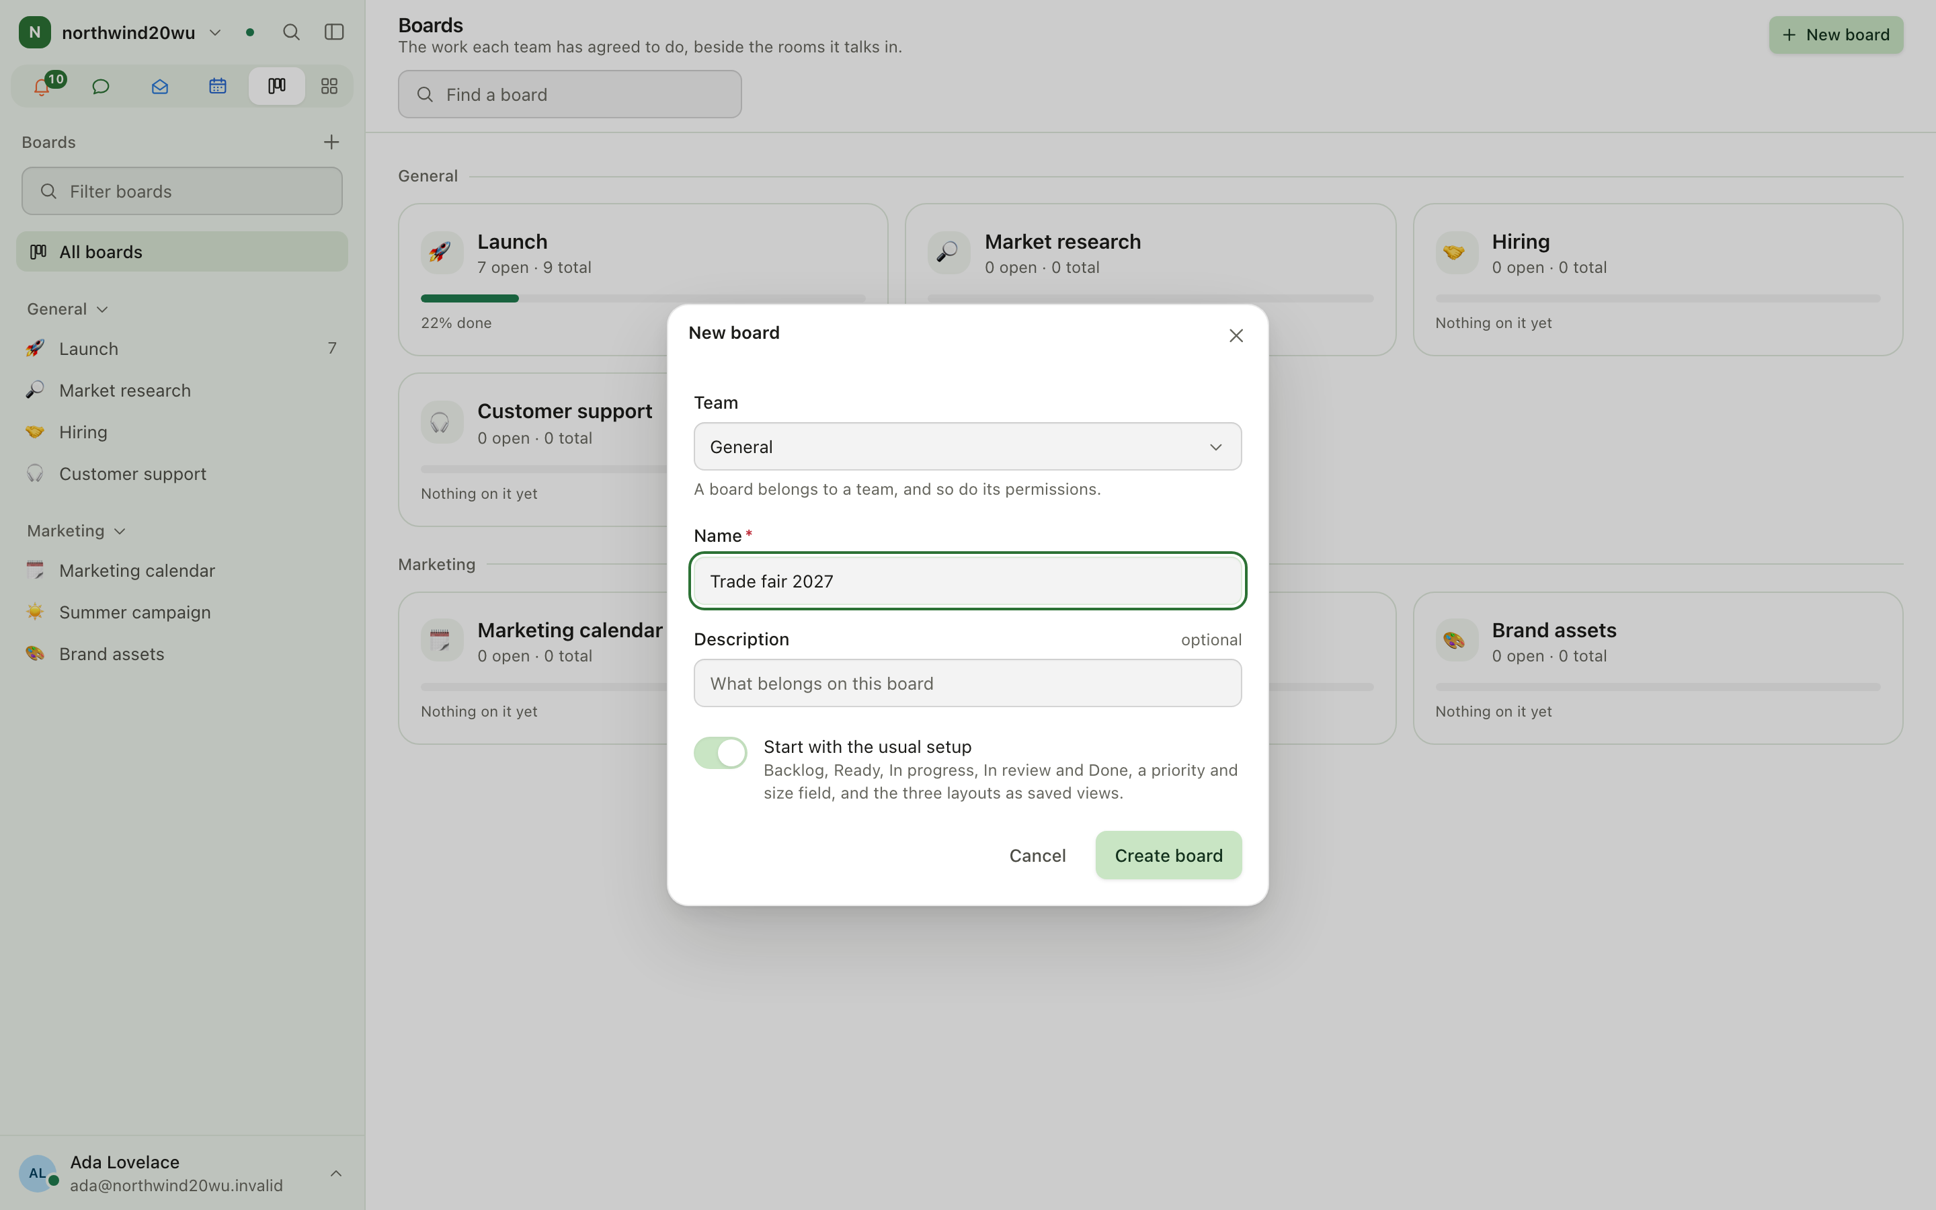Open the northwind20wu workspace chevron

pyautogui.click(x=215, y=33)
